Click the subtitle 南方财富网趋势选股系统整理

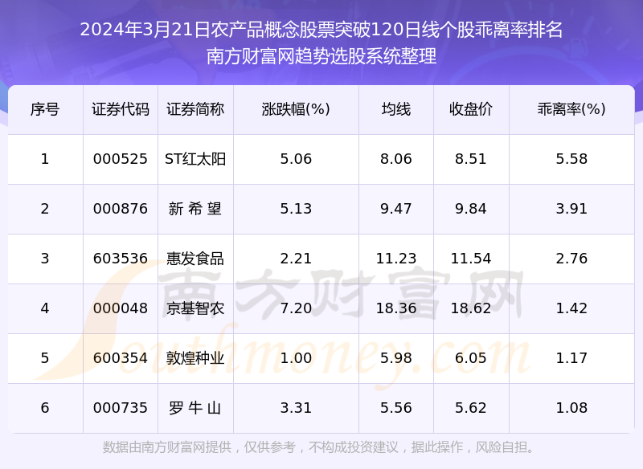click(x=321, y=56)
